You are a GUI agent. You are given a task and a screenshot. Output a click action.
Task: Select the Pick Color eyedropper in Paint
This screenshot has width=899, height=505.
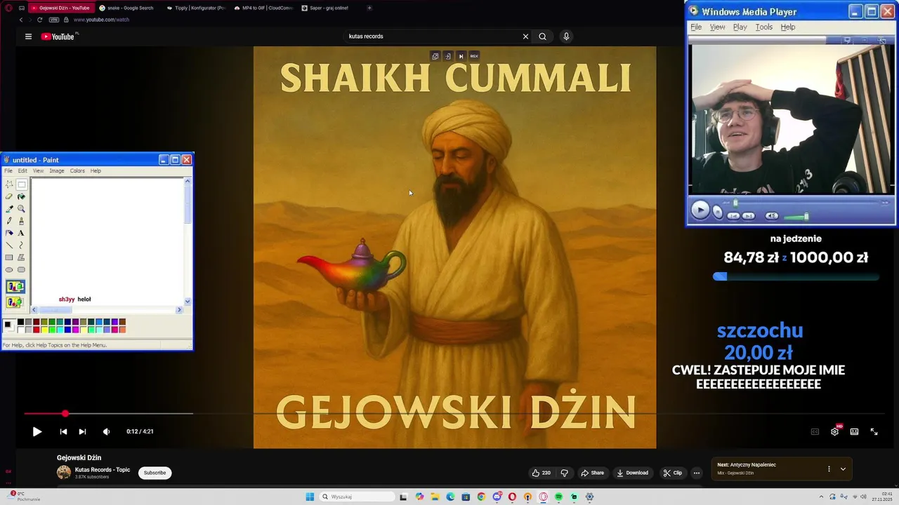(x=9, y=208)
